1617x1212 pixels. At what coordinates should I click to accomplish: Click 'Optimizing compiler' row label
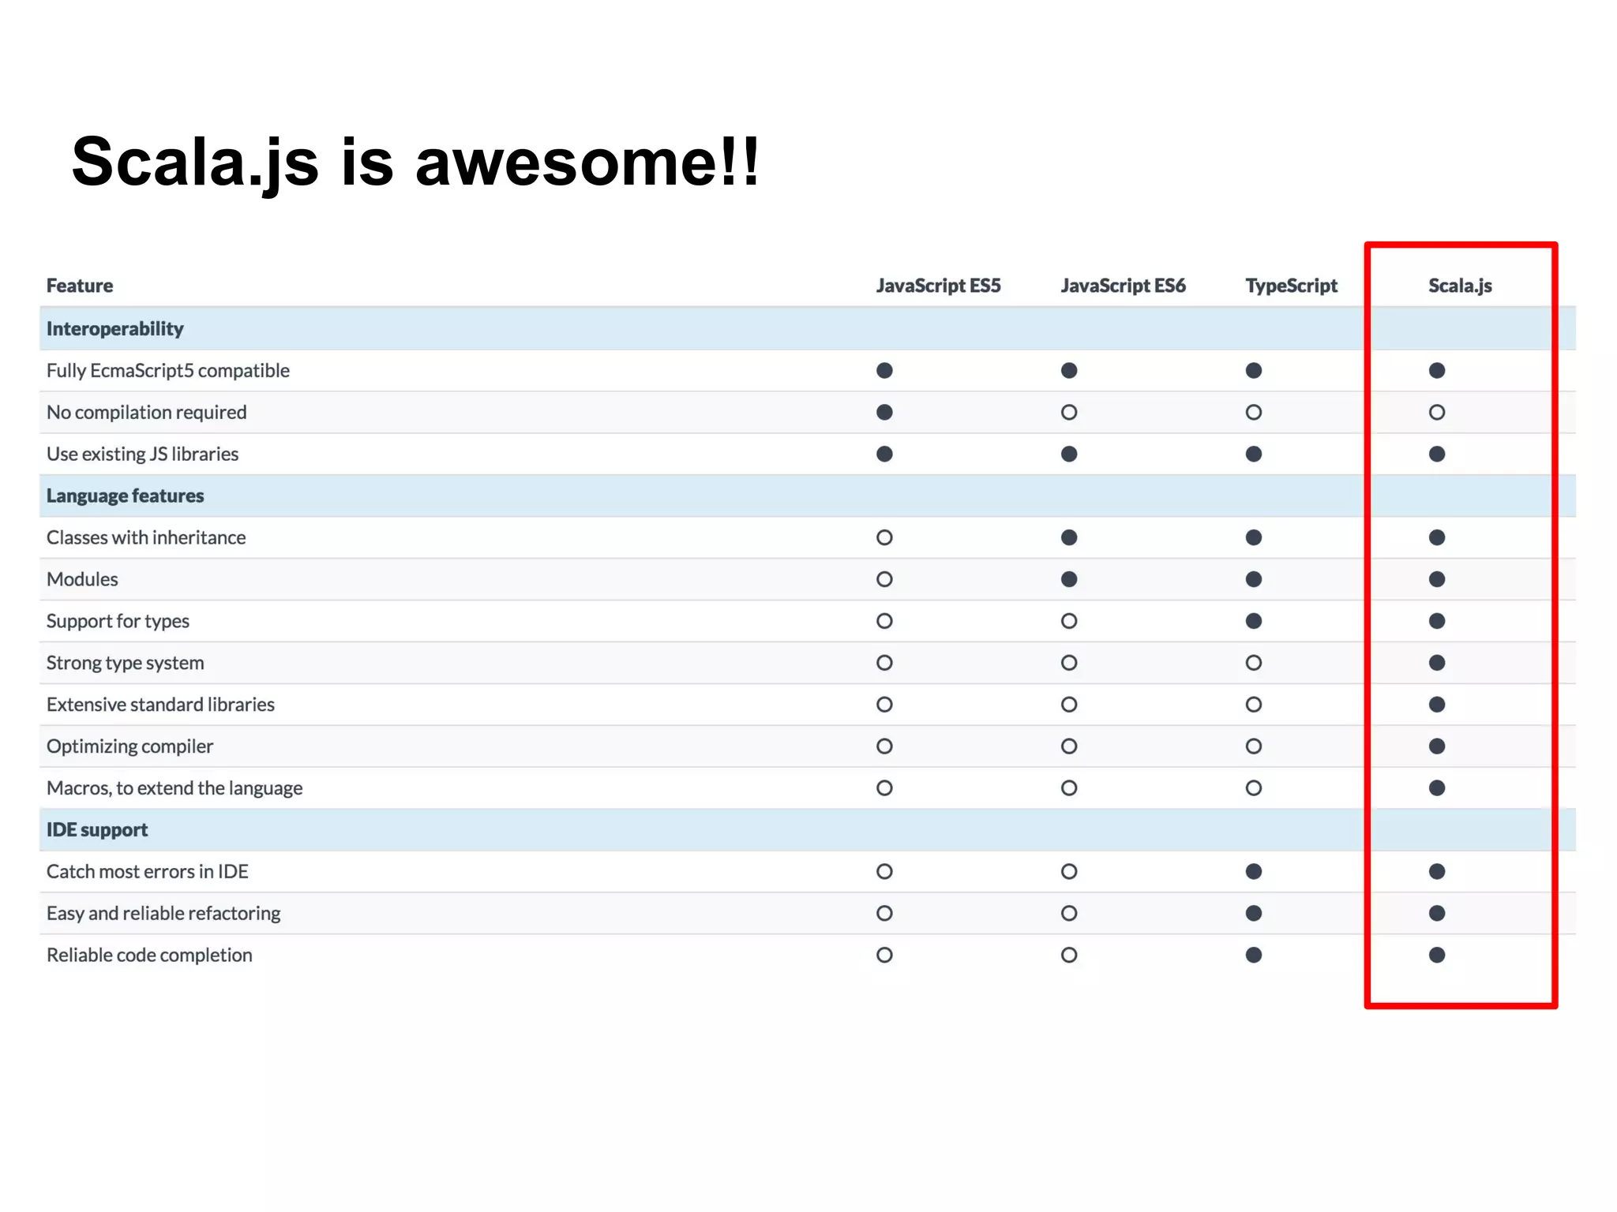click(130, 746)
